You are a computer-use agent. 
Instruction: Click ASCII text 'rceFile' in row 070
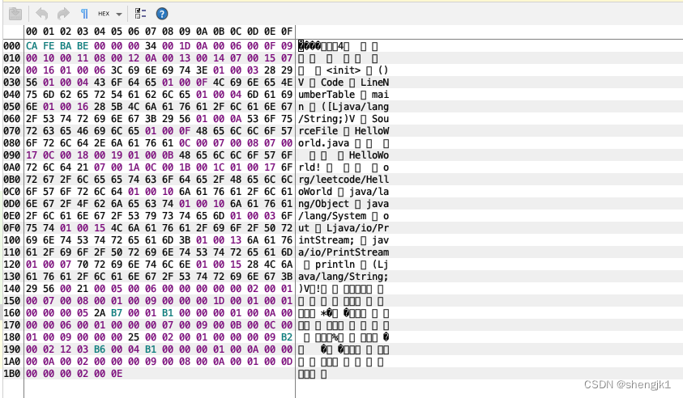coord(318,131)
